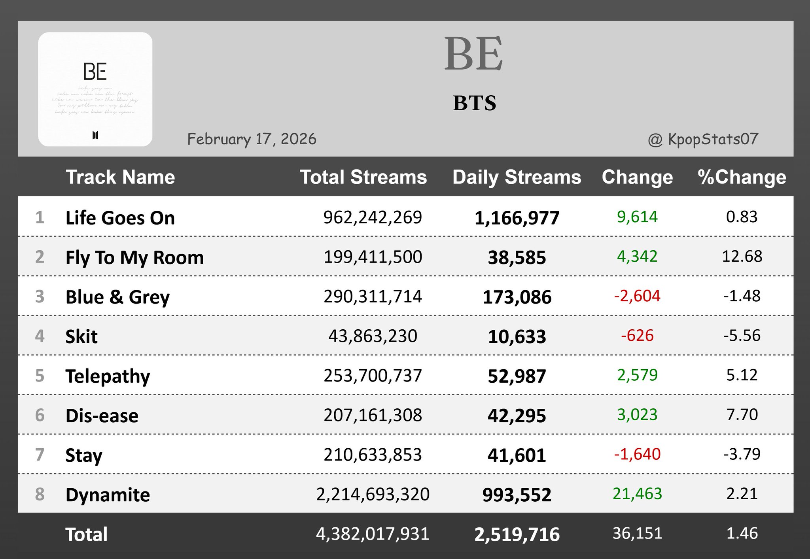Select the Skit track row title
The image size is (810, 559).
81,336
